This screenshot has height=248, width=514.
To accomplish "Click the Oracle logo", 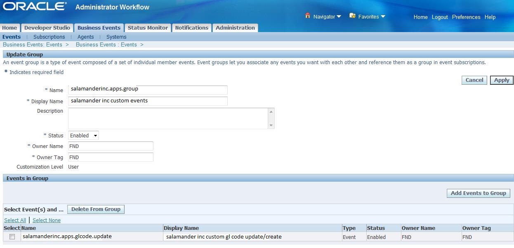I will pyautogui.click(x=34, y=7).
